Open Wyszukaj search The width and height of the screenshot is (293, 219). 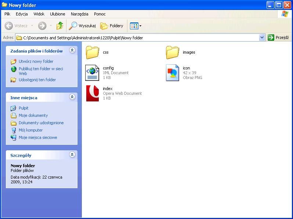pyautogui.click(x=82, y=26)
